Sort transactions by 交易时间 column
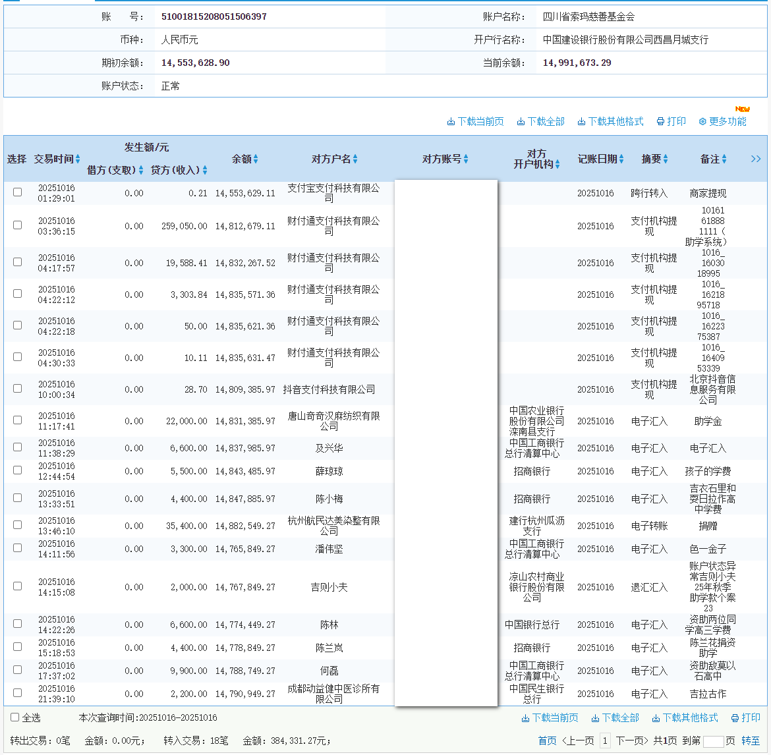Screen dimensions: 771x755 78,159
